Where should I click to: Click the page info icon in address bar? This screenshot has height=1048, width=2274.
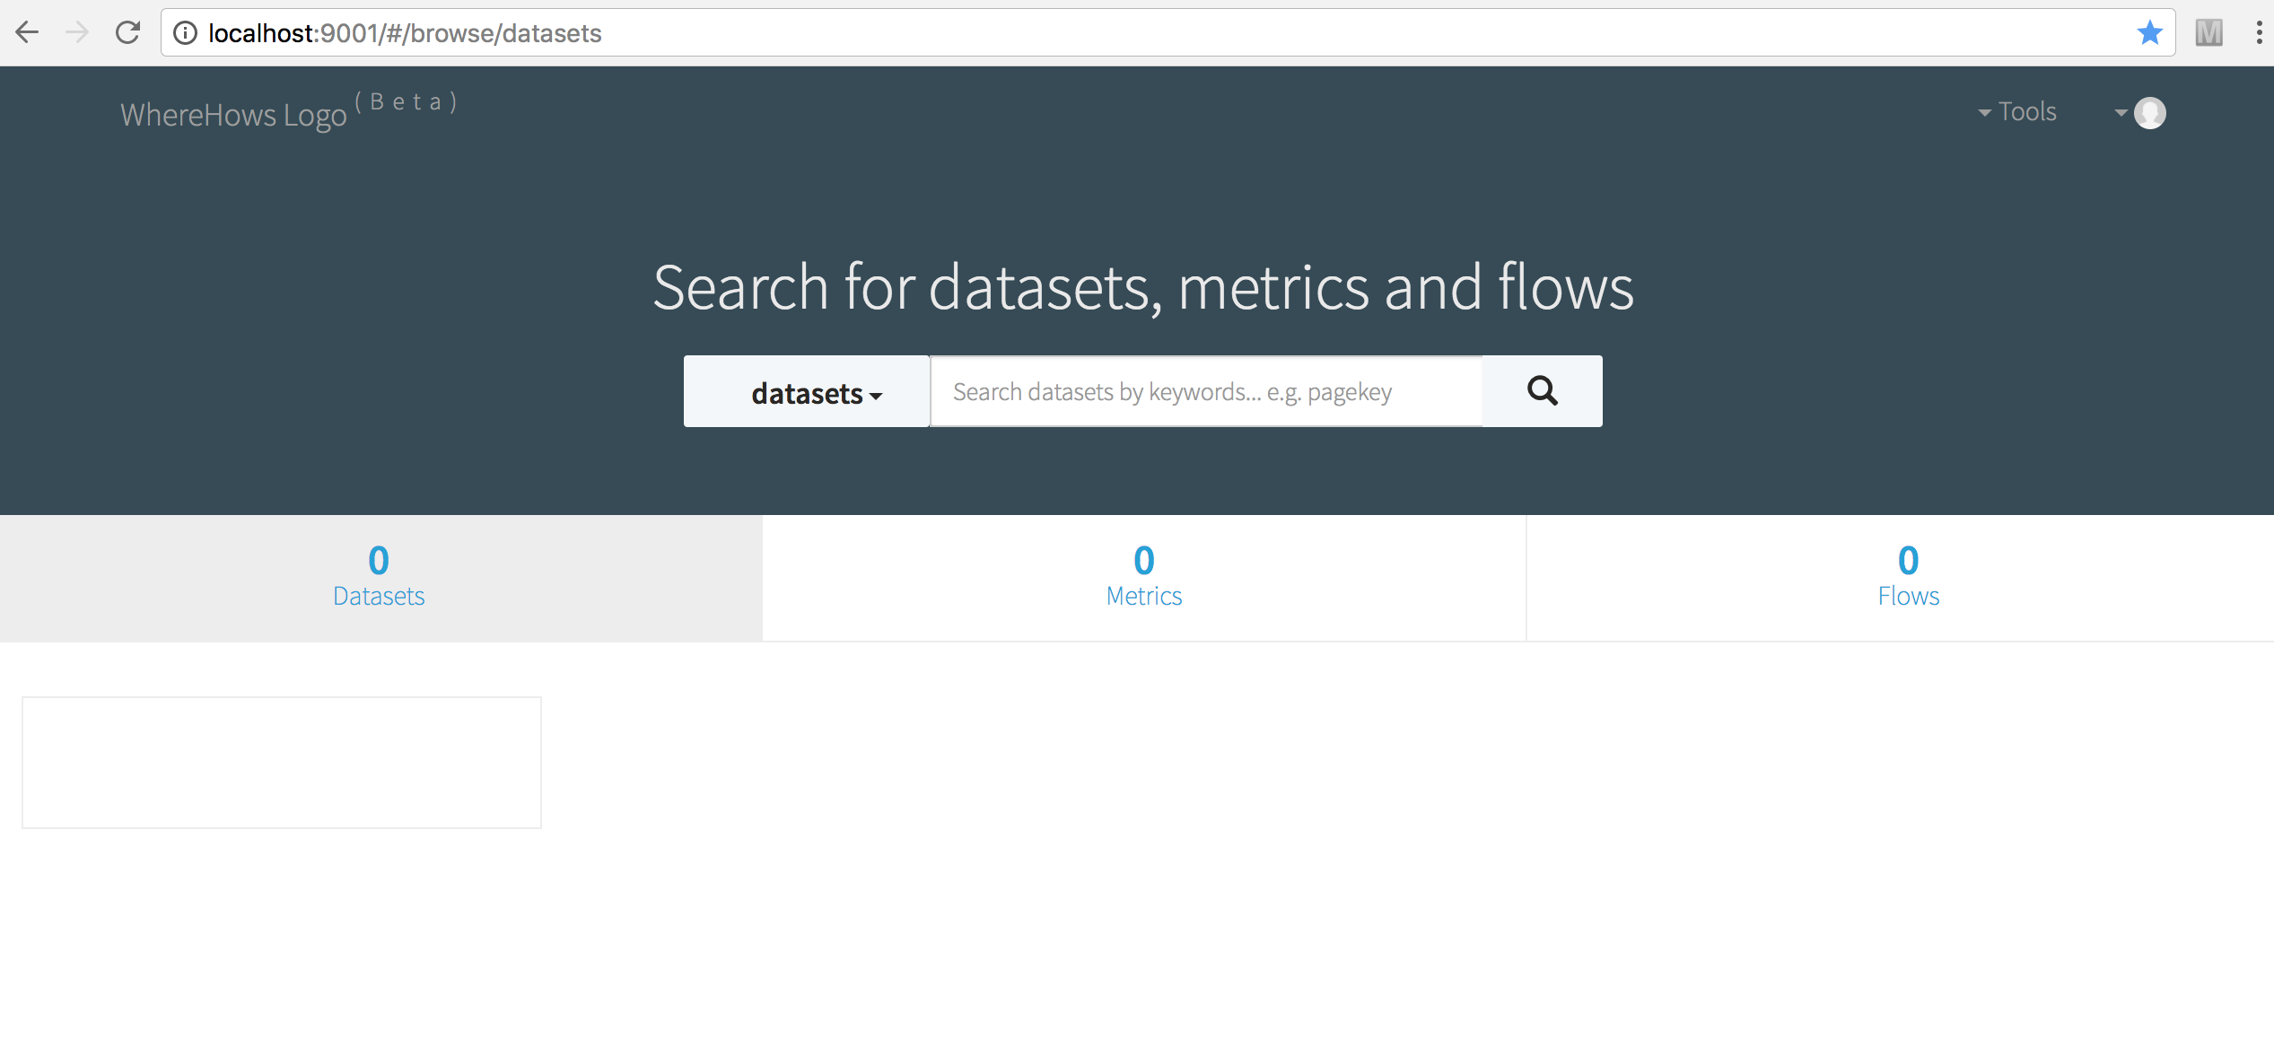click(184, 32)
